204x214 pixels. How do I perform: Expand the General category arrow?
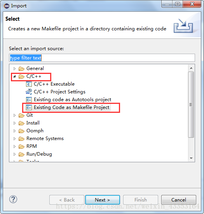coord(14,68)
